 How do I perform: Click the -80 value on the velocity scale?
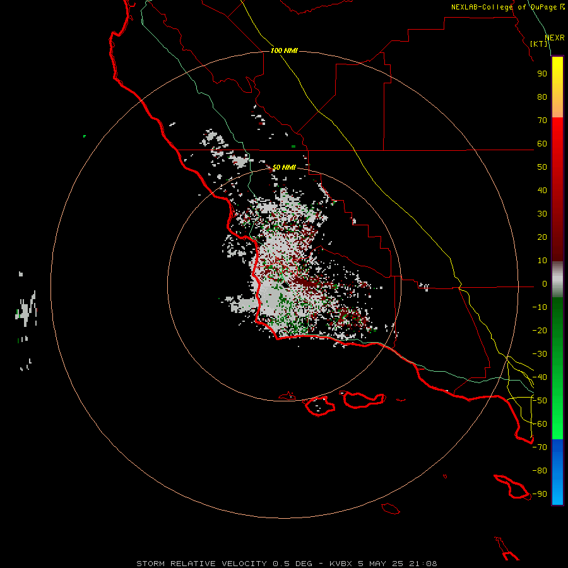tap(540, 471)
